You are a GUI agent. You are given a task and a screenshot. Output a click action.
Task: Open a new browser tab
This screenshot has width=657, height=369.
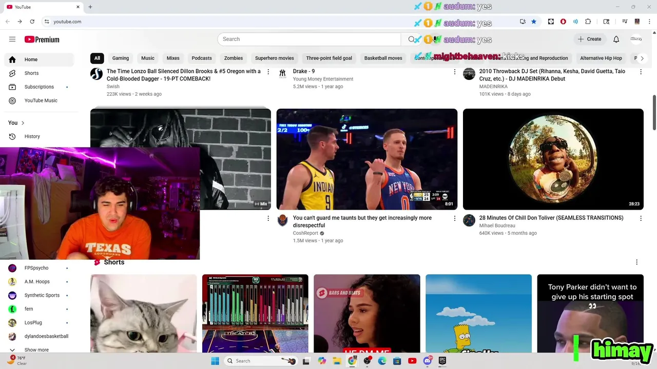pyautogui.click(x=90, y=7)
